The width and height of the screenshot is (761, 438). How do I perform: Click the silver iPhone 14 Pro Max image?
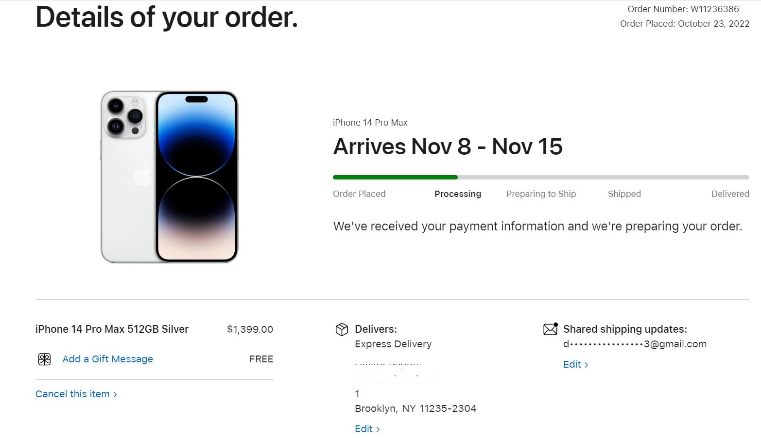tap(169, 177)
